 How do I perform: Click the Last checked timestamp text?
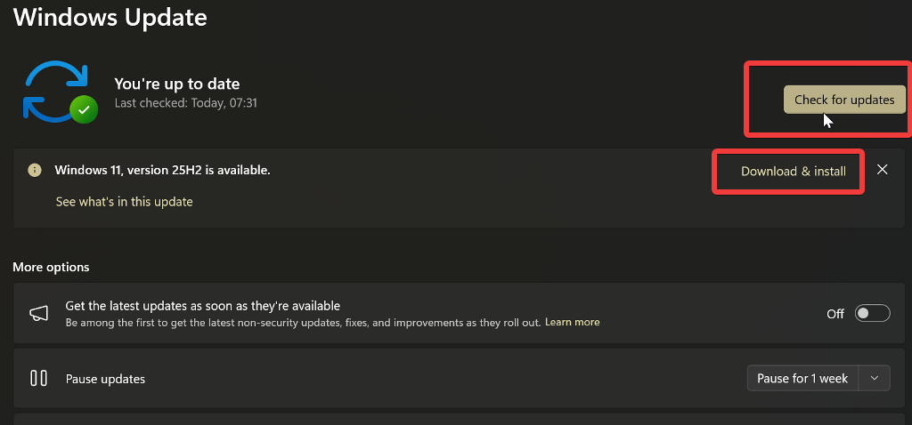(185, 103)
